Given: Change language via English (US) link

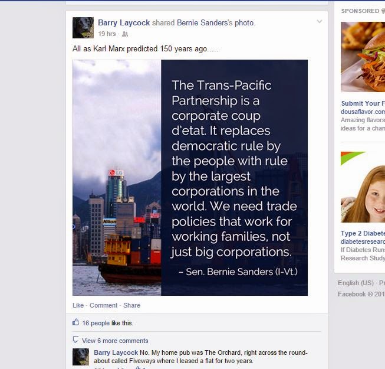Looking at the screenshot, I should coord(356,283).
